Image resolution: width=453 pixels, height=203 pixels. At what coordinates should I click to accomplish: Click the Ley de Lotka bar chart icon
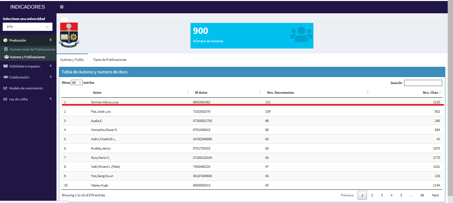[x=5, y=99]
